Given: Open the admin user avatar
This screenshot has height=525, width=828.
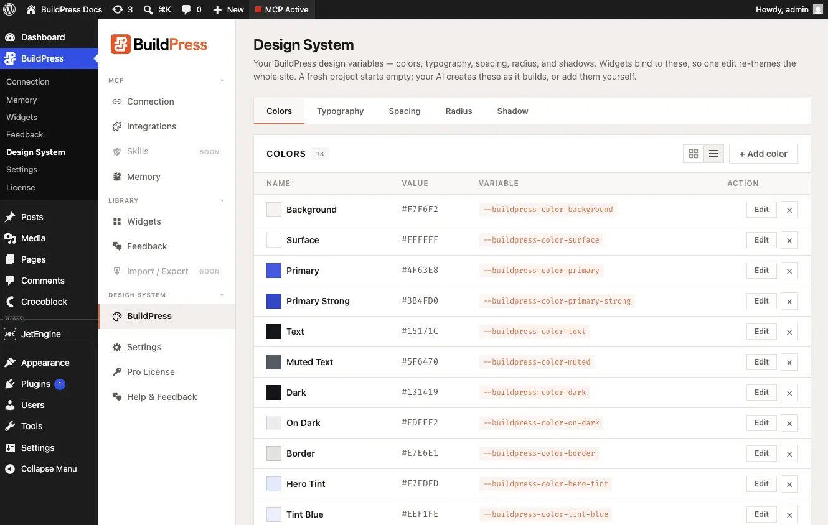Looking at the screenshot, I should pyautogui.click(x=818, y=9).
